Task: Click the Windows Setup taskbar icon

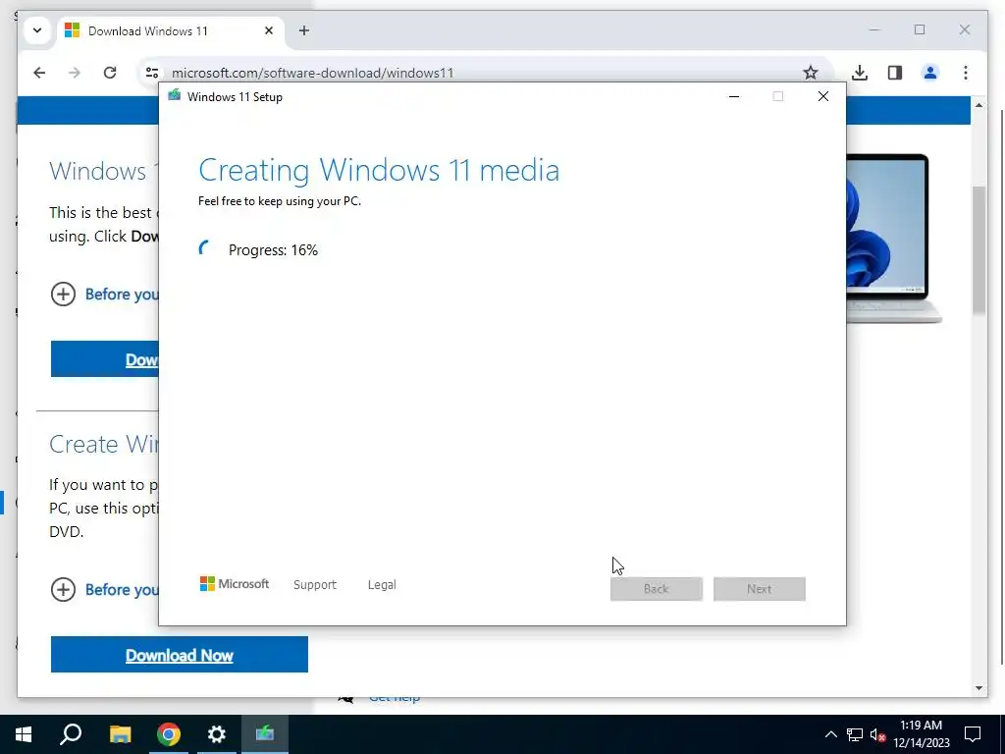Action: coord(265,734)
